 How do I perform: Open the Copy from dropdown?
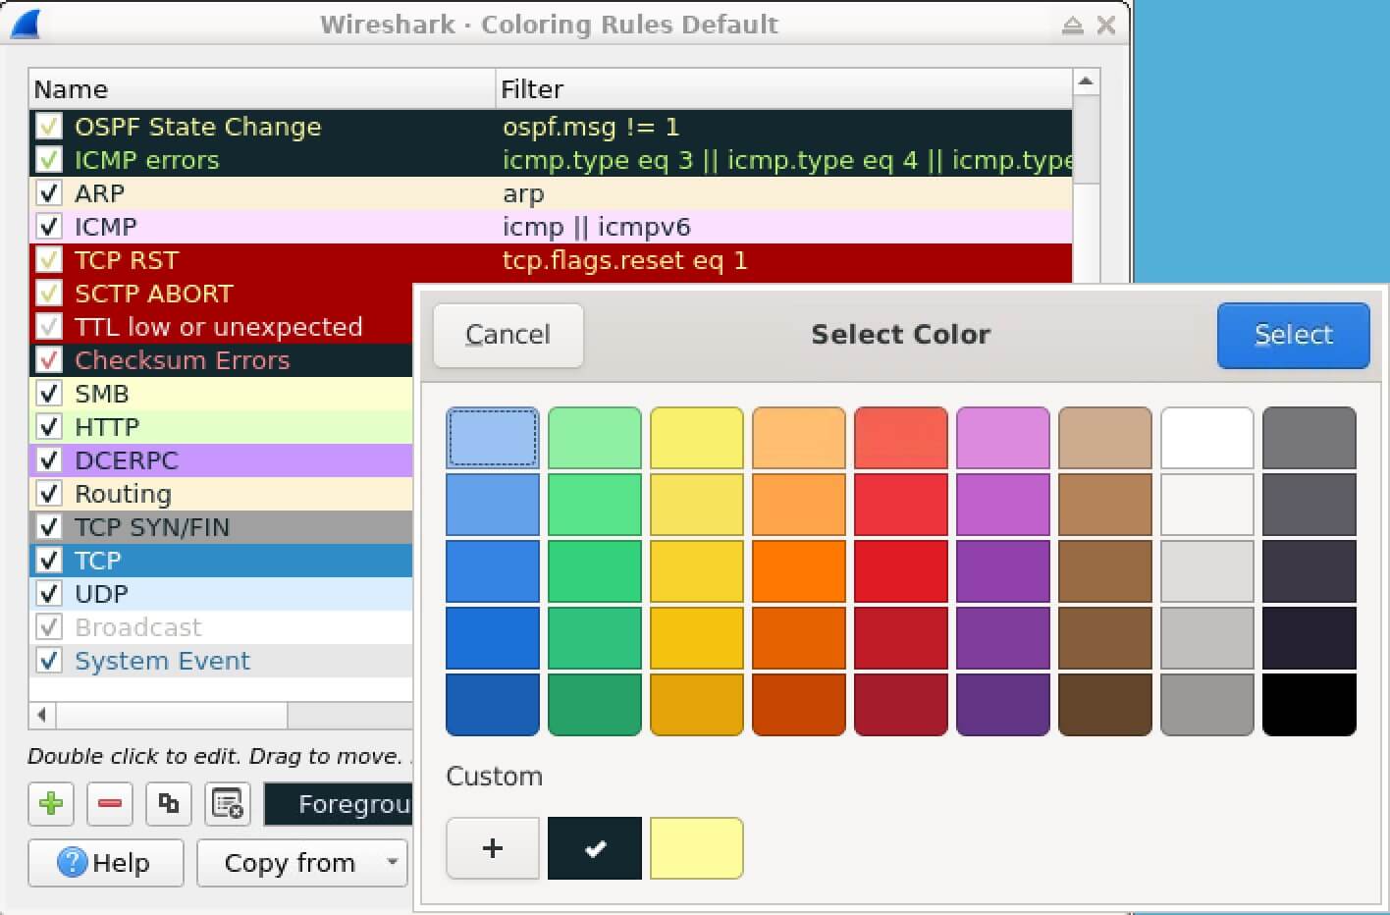click(302, 863)
